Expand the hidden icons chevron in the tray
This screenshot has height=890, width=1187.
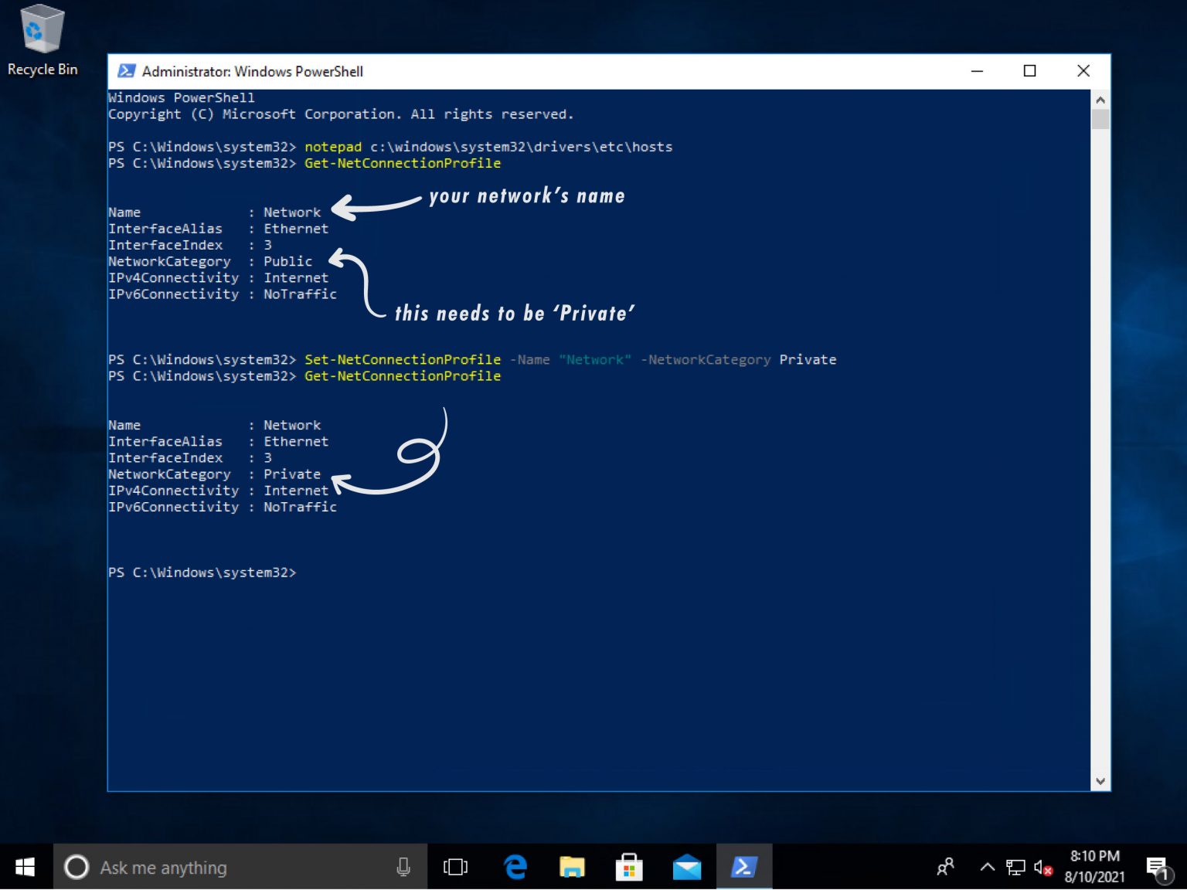(x=988, y=867)
